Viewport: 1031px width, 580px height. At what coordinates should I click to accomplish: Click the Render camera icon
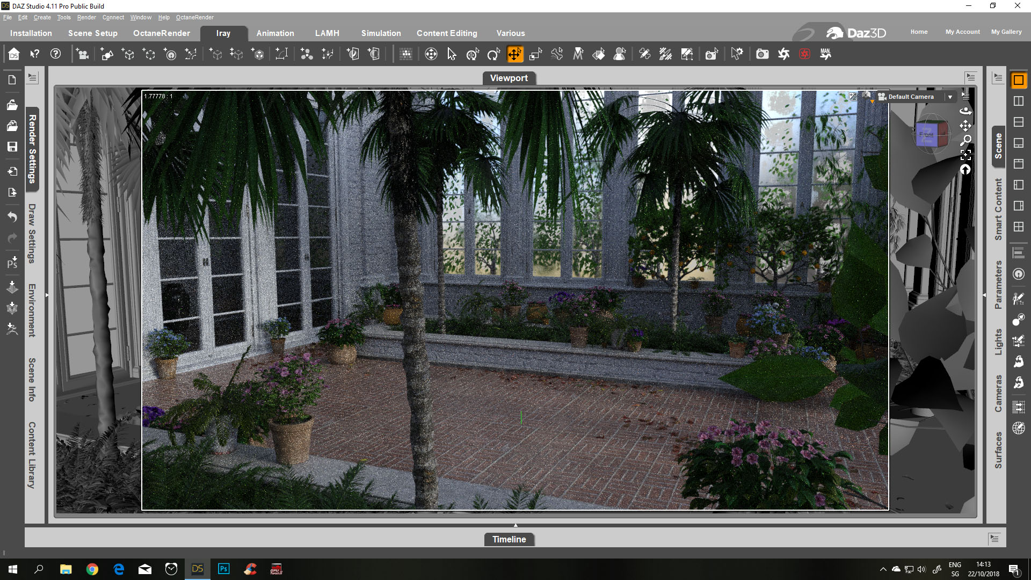[x=762, y=54]
